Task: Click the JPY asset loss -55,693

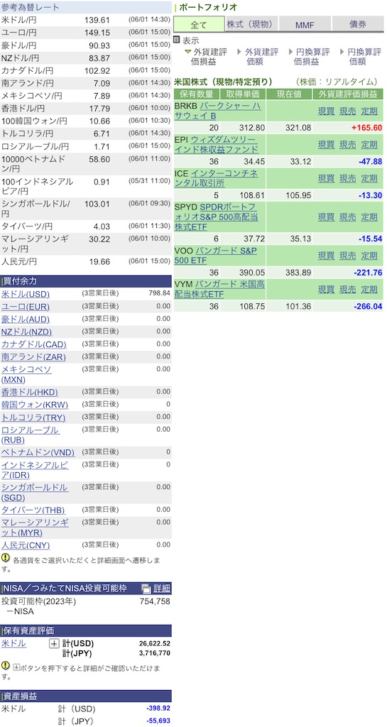Action: tap(158, 721)
